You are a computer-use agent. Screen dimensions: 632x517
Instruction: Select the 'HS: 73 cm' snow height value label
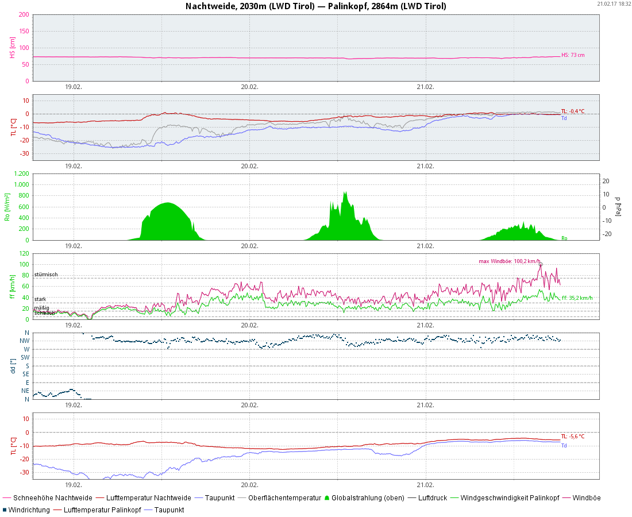(x=573, y=55)
